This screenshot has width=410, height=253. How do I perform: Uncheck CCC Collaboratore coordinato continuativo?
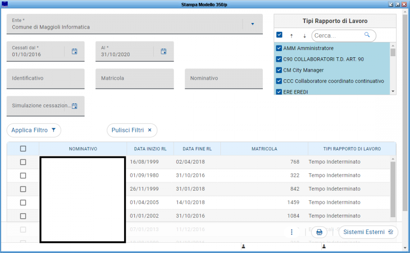[x=279, y=81]
